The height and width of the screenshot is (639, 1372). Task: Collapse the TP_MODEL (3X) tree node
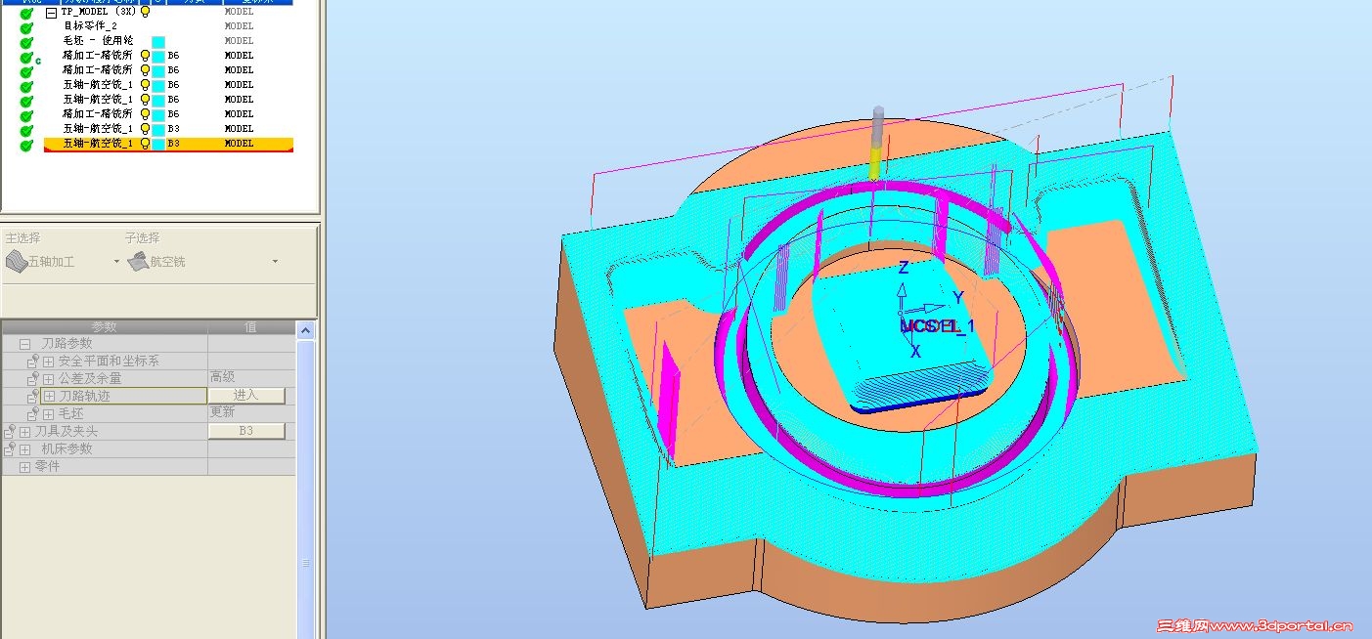click(52, 12)
